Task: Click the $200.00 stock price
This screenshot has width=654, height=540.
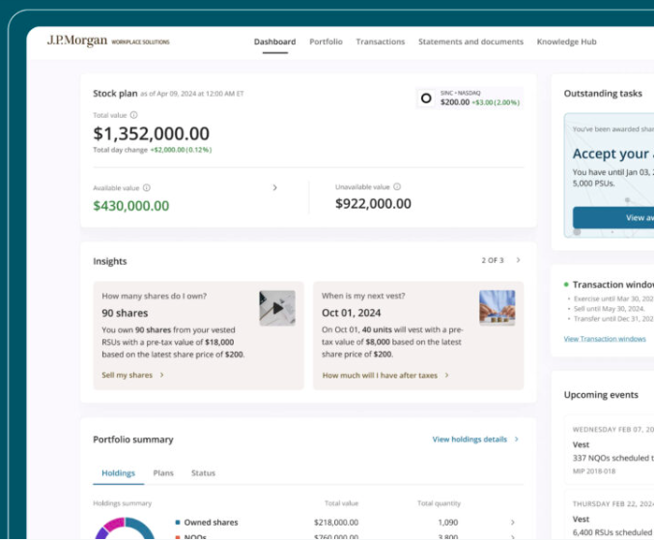Action: 455,102
